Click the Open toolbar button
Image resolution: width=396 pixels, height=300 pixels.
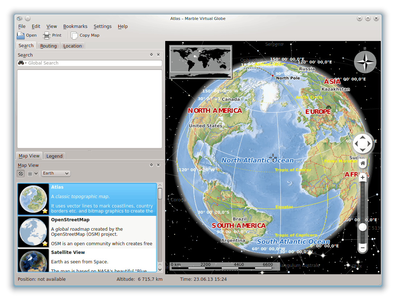click(27, 36)
